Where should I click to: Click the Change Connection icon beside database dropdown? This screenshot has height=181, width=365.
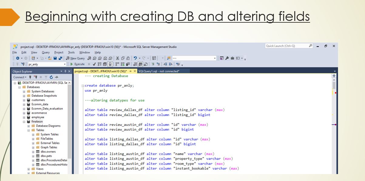pos(23,64)
